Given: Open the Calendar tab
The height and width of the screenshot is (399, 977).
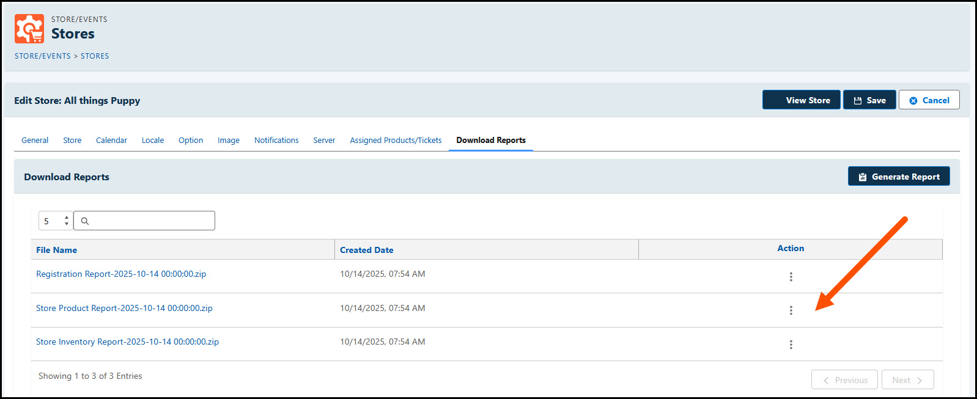Looking at the screenshot, I should (x=111, y=140).
